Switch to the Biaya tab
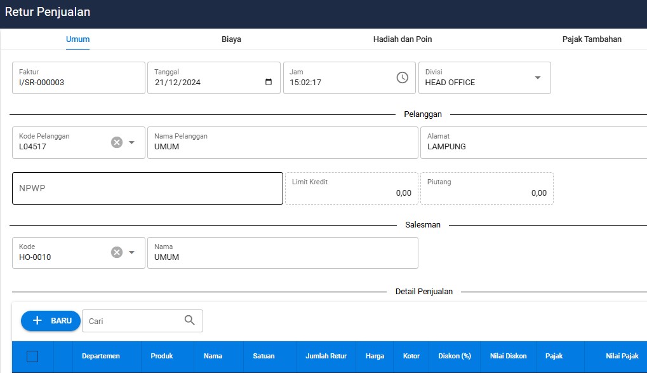The image size is (647, 373). click(231, 39)
